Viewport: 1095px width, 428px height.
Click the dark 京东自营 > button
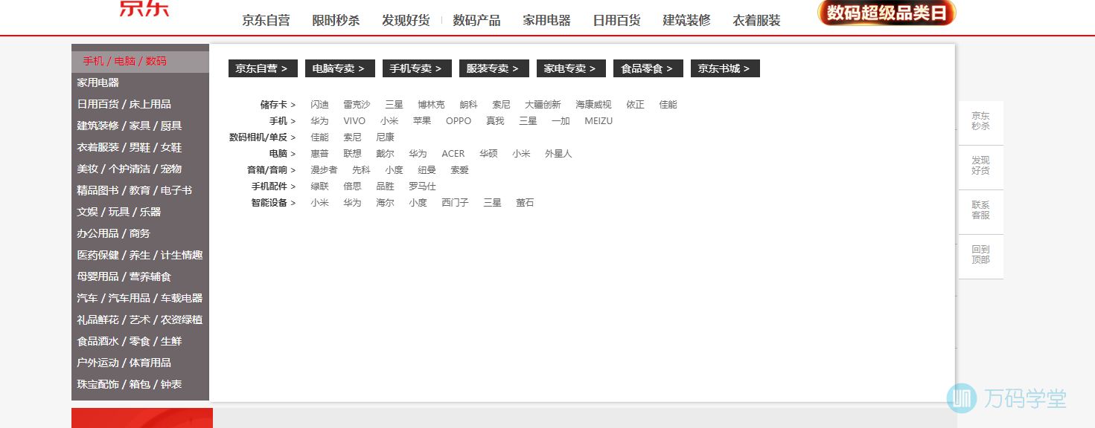tap(263, 68)
